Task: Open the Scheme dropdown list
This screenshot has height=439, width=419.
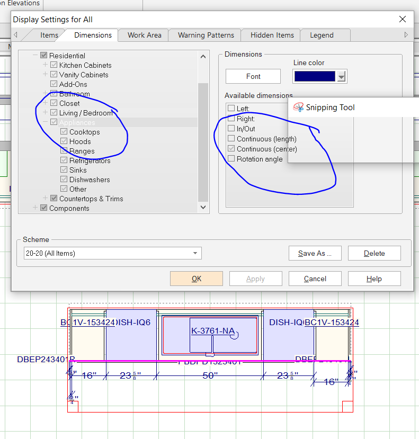Action: tap(195, 253)
